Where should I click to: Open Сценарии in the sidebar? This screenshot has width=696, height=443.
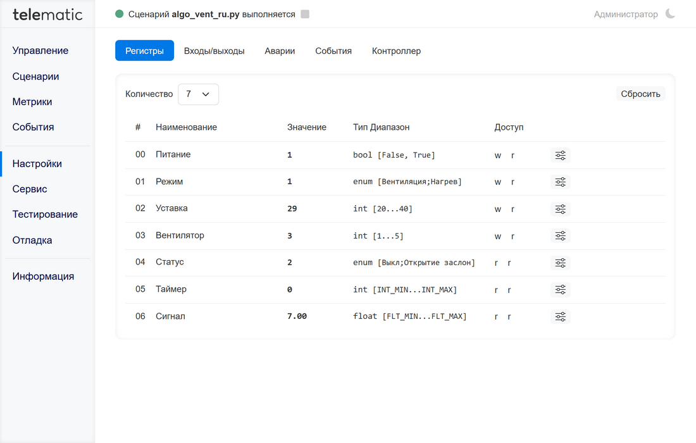36,77
